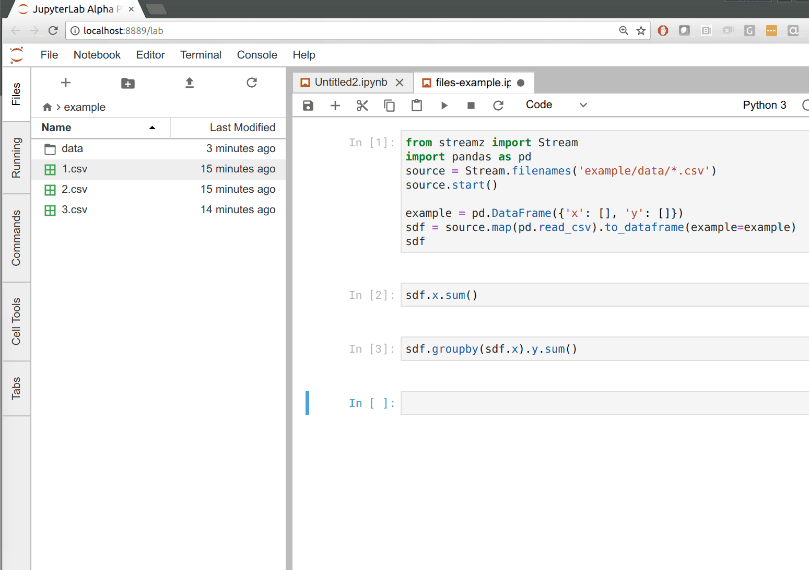Restart the kernel from notebook toolbar

click(x=498, y=106)
